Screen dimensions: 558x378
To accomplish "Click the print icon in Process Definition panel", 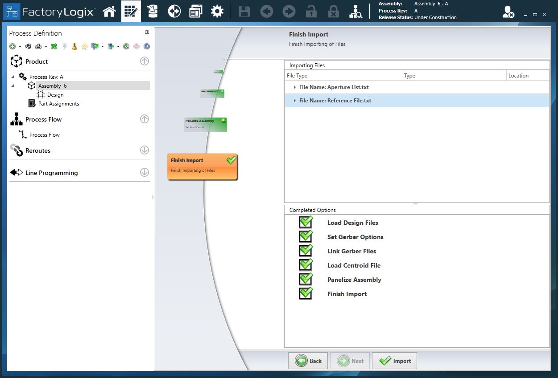I will click(38, 46).
